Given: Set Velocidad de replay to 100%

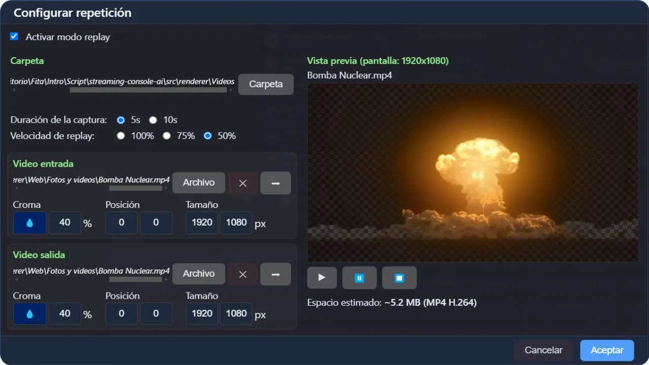Looking at the screenshot, I should tap(121, 135).
